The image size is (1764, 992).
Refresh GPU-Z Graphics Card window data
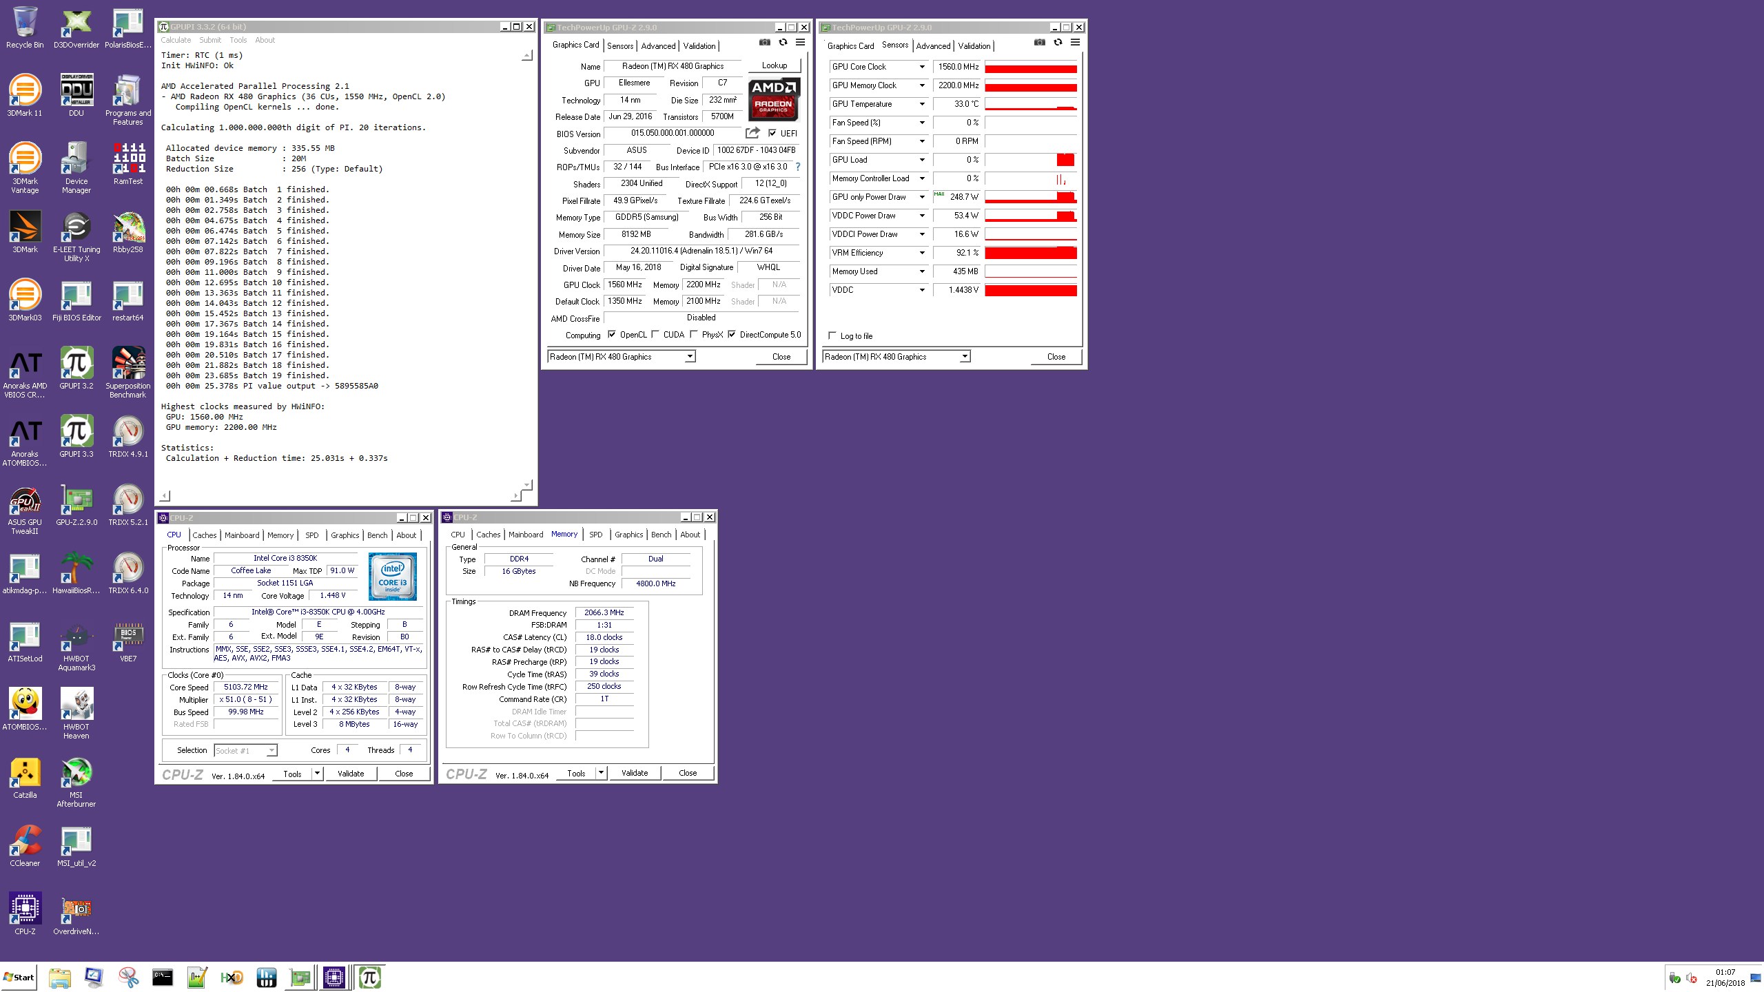point(783,43)
